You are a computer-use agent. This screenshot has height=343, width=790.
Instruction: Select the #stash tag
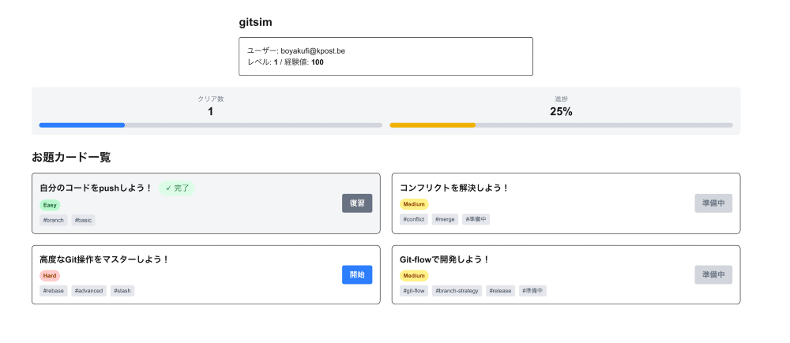[x=122, y=291]
